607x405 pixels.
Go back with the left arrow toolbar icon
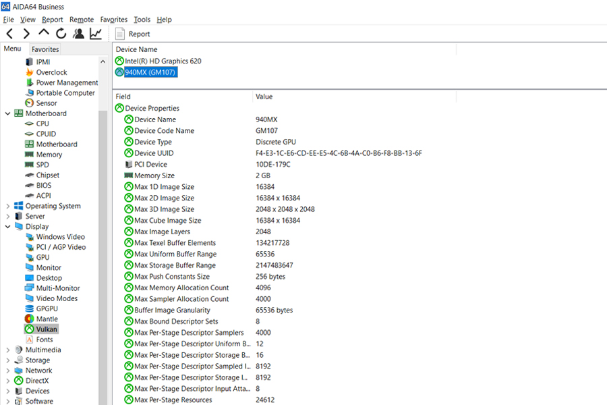pos(10,34)
